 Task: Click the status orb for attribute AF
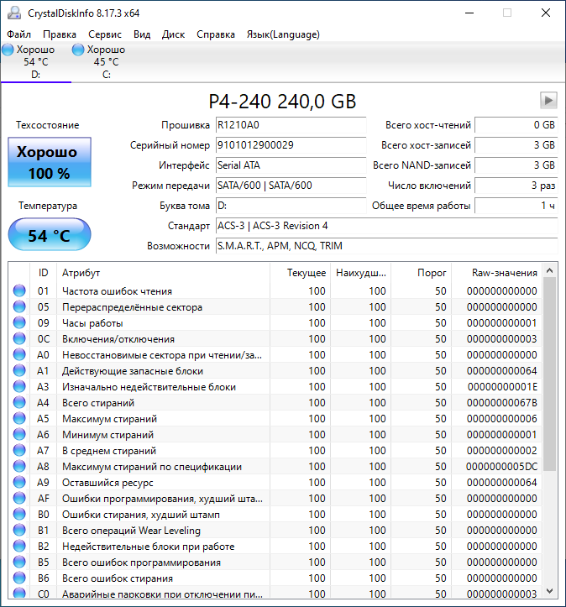coord(19,498)
